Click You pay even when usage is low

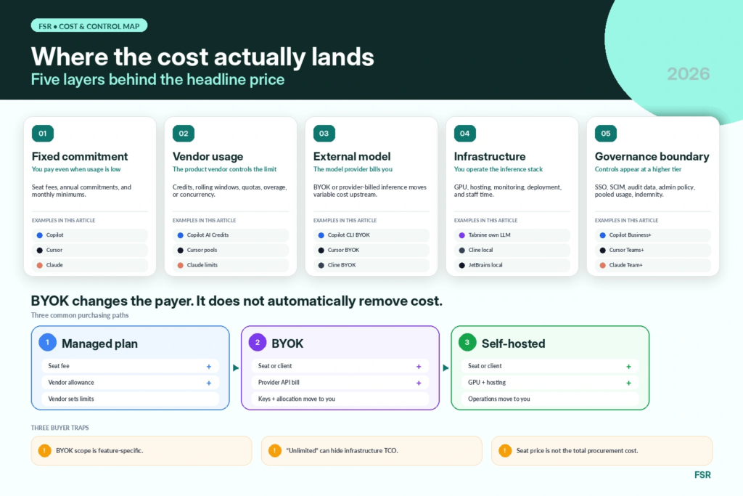pyautogui.click(x=75, y=169)
